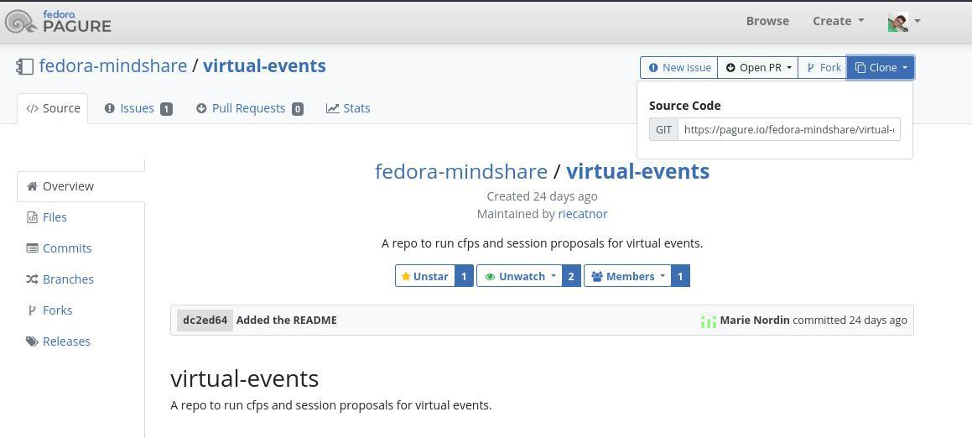Open Branches in the sidebar
The height and width of the screenshot is (438, 972).
[x=68, y=279]
